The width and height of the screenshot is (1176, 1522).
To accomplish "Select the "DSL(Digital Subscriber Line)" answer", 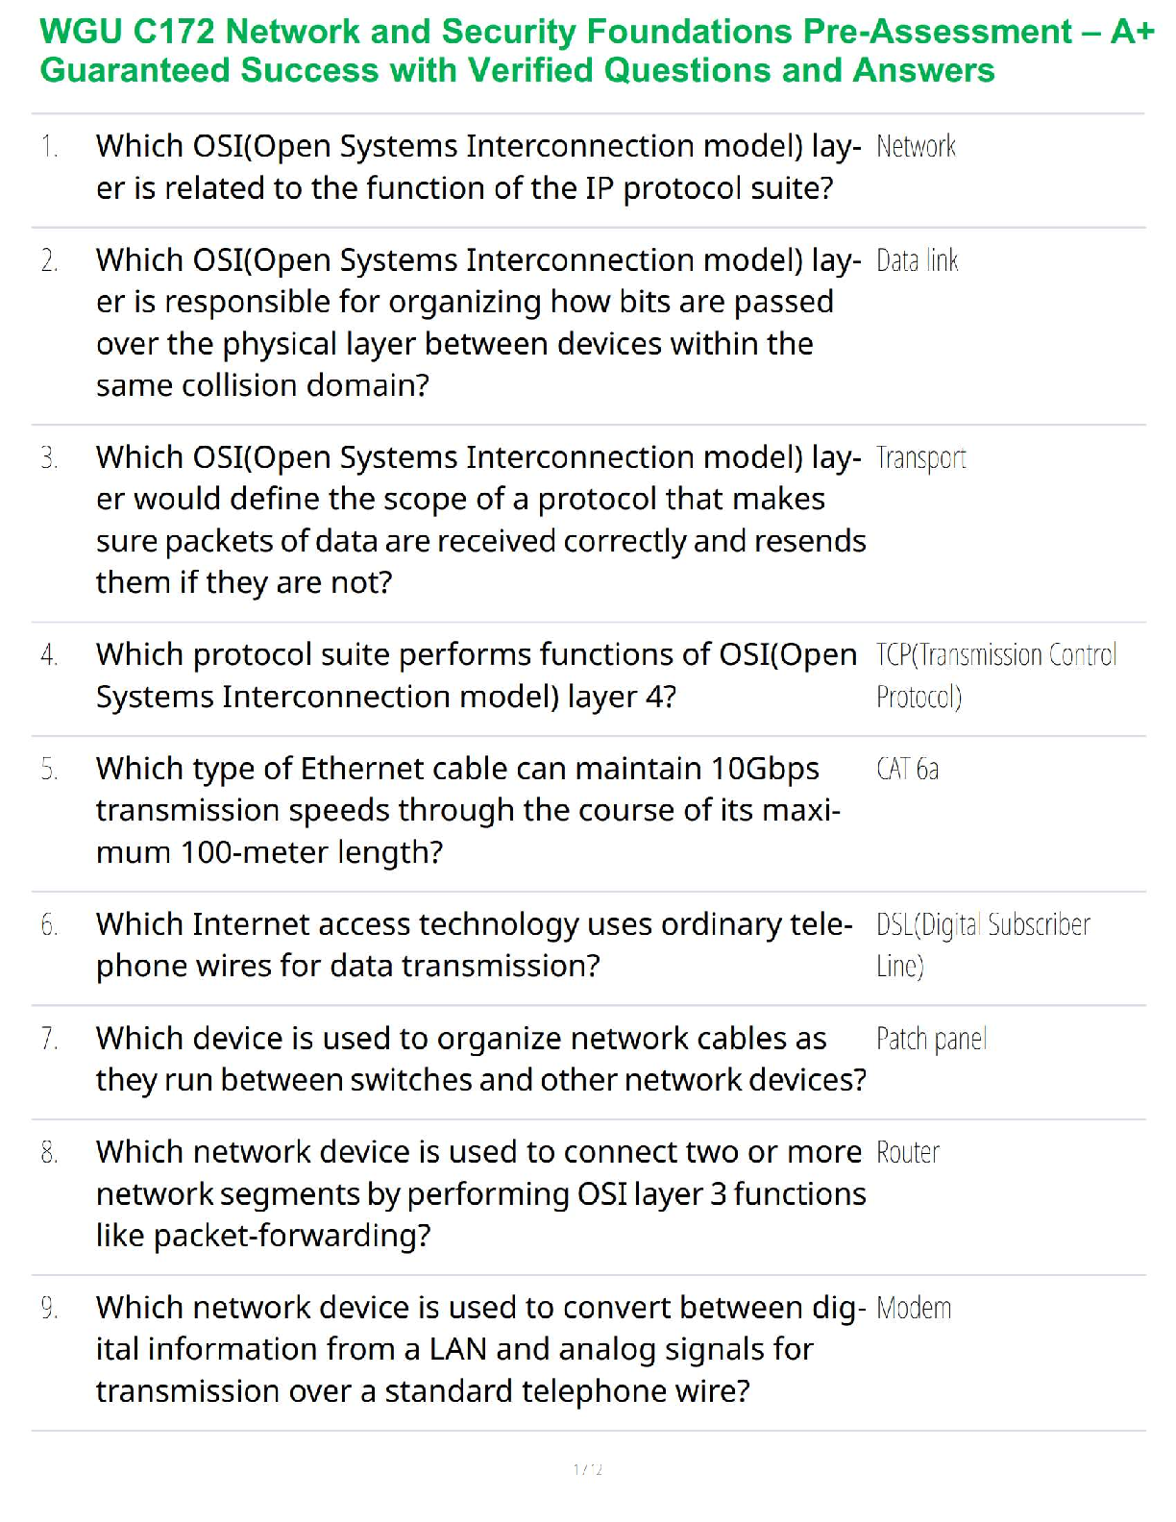I will pyautogui.click(x=982, y=945).
